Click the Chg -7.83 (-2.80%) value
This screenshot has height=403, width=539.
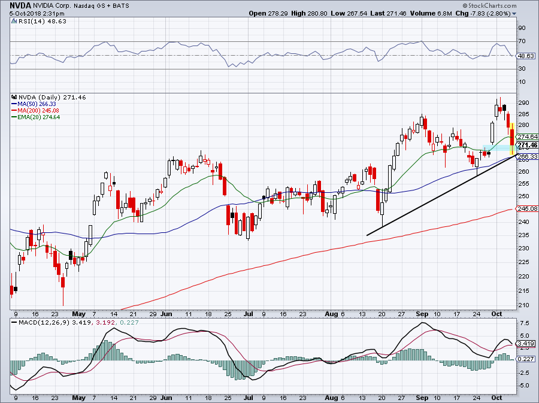(x=483, y=13)
